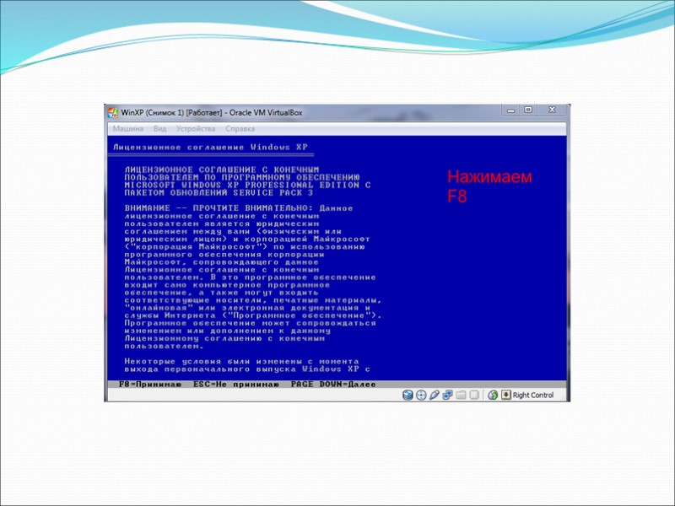Open the Устройства menu
The image size is (675, 506).
[196, 129]
